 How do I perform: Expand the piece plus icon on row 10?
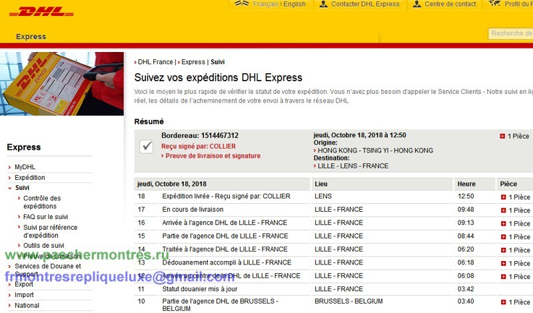[504, 302]
